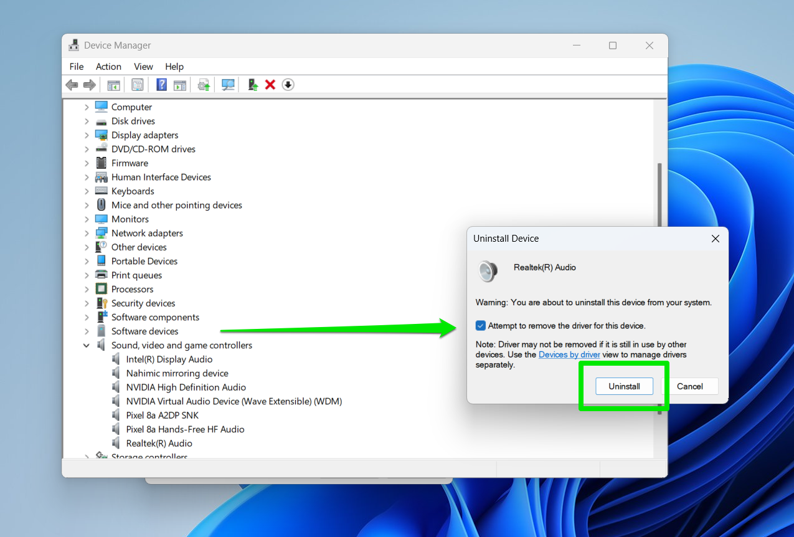Open the File menu

[x=77, y=67]
